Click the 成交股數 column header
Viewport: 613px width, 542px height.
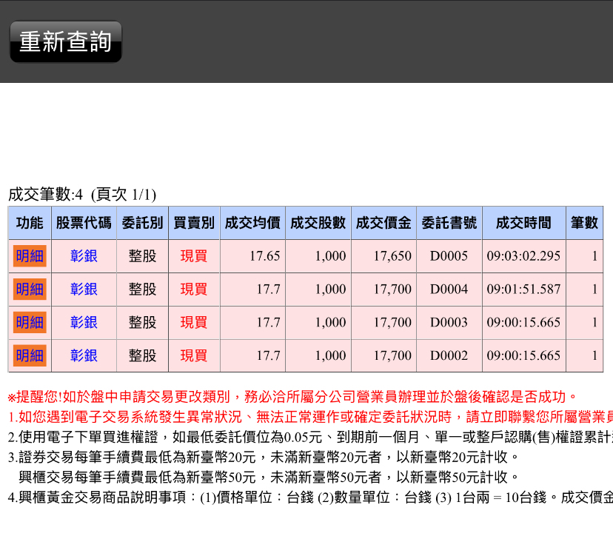(x=318, y=223)
